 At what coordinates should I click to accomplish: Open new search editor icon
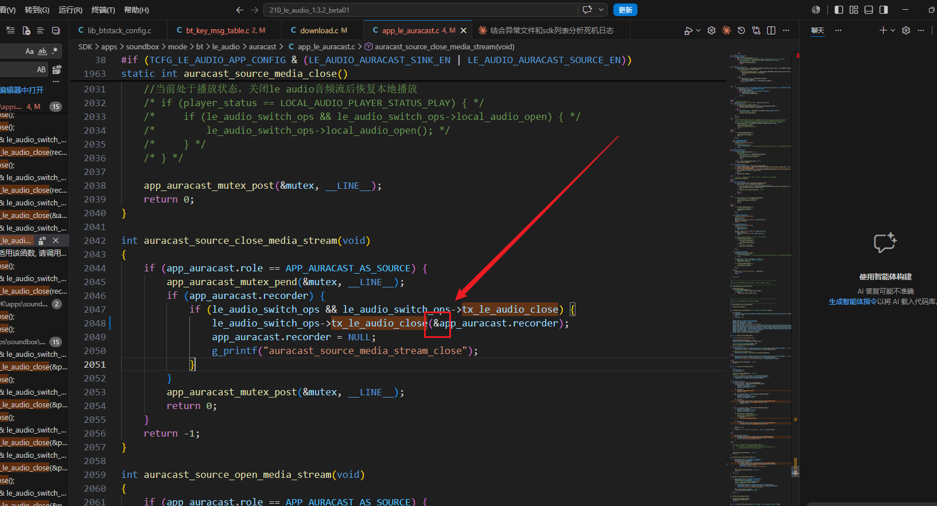[26, 30]
